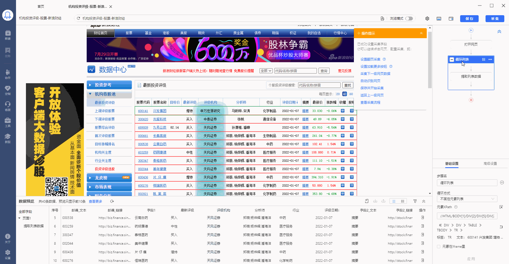Viewport: 509px width, 264px height.
Task: Click the element picker icon beside 元素XPath
Action: [501, 207]
